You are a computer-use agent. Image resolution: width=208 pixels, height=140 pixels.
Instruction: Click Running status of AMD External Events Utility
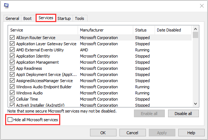142,50
